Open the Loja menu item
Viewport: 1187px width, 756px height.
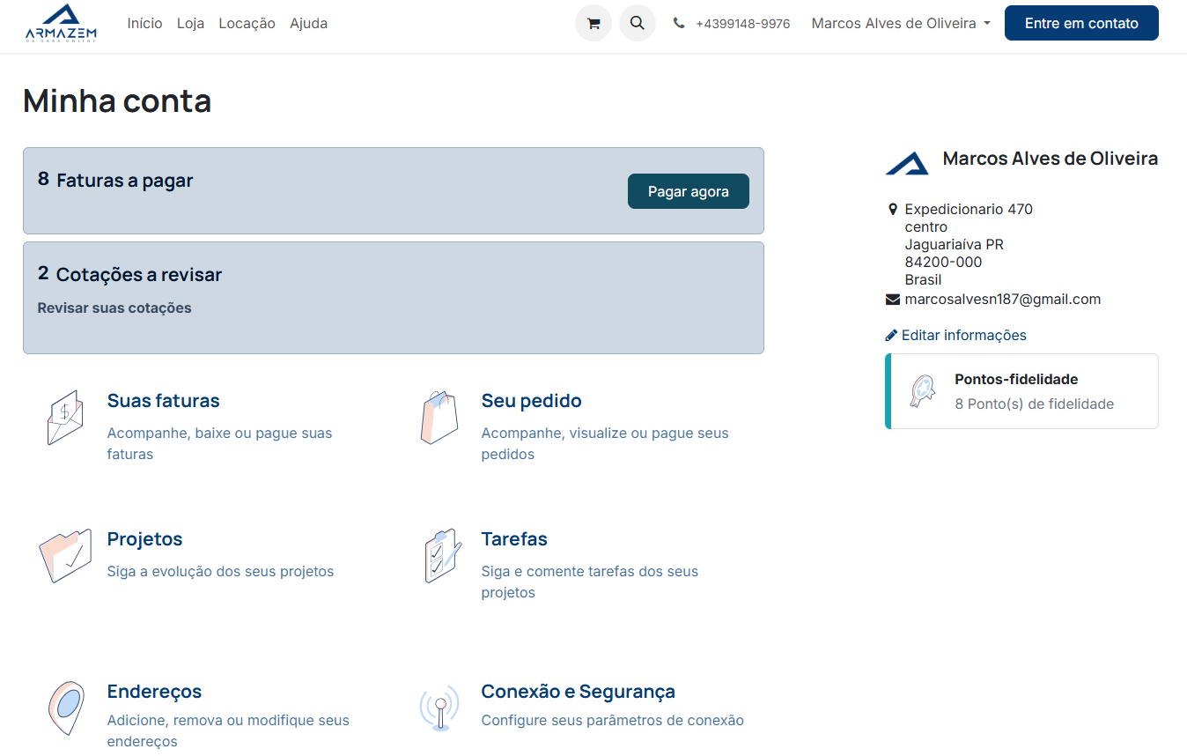(x=190, y=24)
